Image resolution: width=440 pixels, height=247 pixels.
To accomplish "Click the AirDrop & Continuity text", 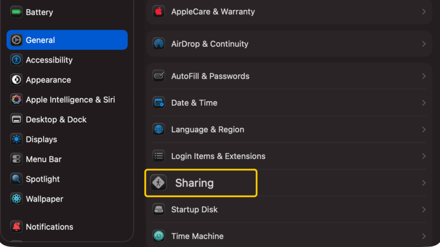I will [x=210, y=44].
